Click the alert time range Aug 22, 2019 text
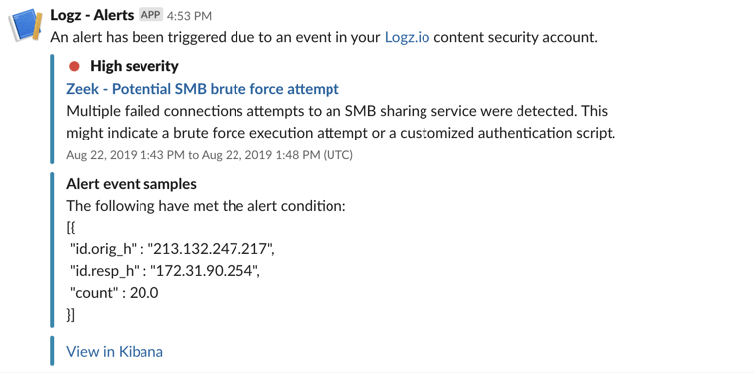 click(210, 155)
